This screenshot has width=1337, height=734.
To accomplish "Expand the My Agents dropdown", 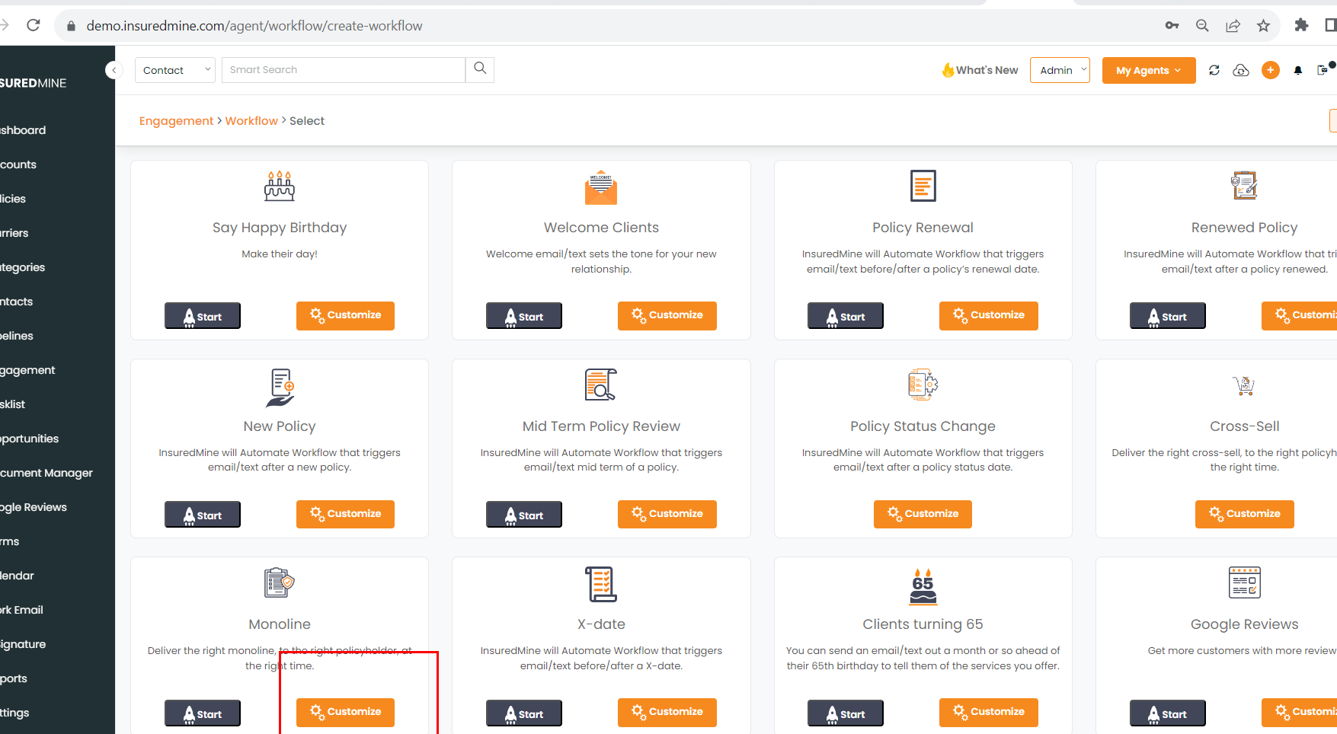I will [x=1148, y=70].
